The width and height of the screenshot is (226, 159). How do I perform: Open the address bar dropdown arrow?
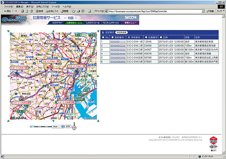click(x=203, y=11)
